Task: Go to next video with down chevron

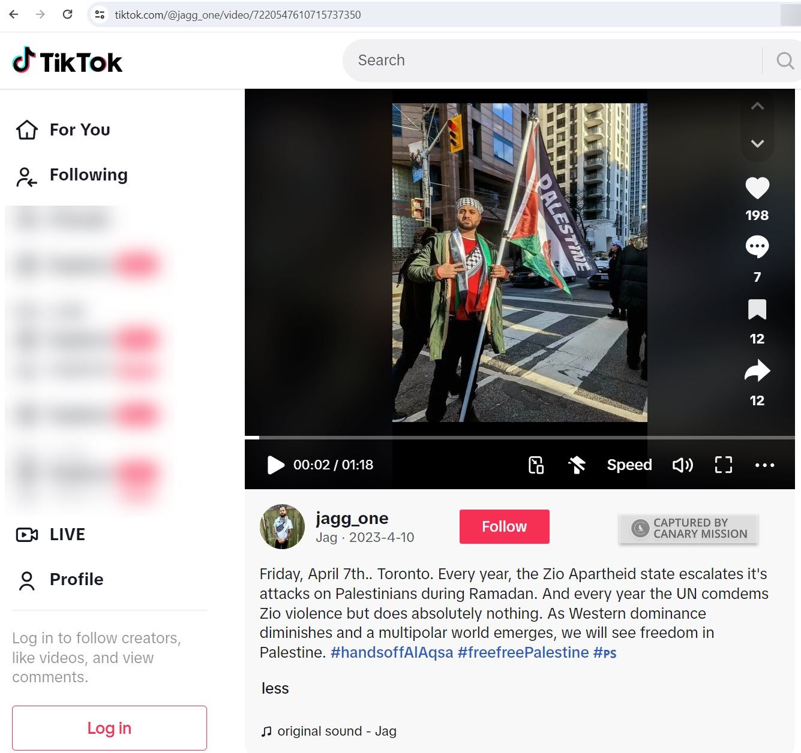Action: (x=757, y=144)
